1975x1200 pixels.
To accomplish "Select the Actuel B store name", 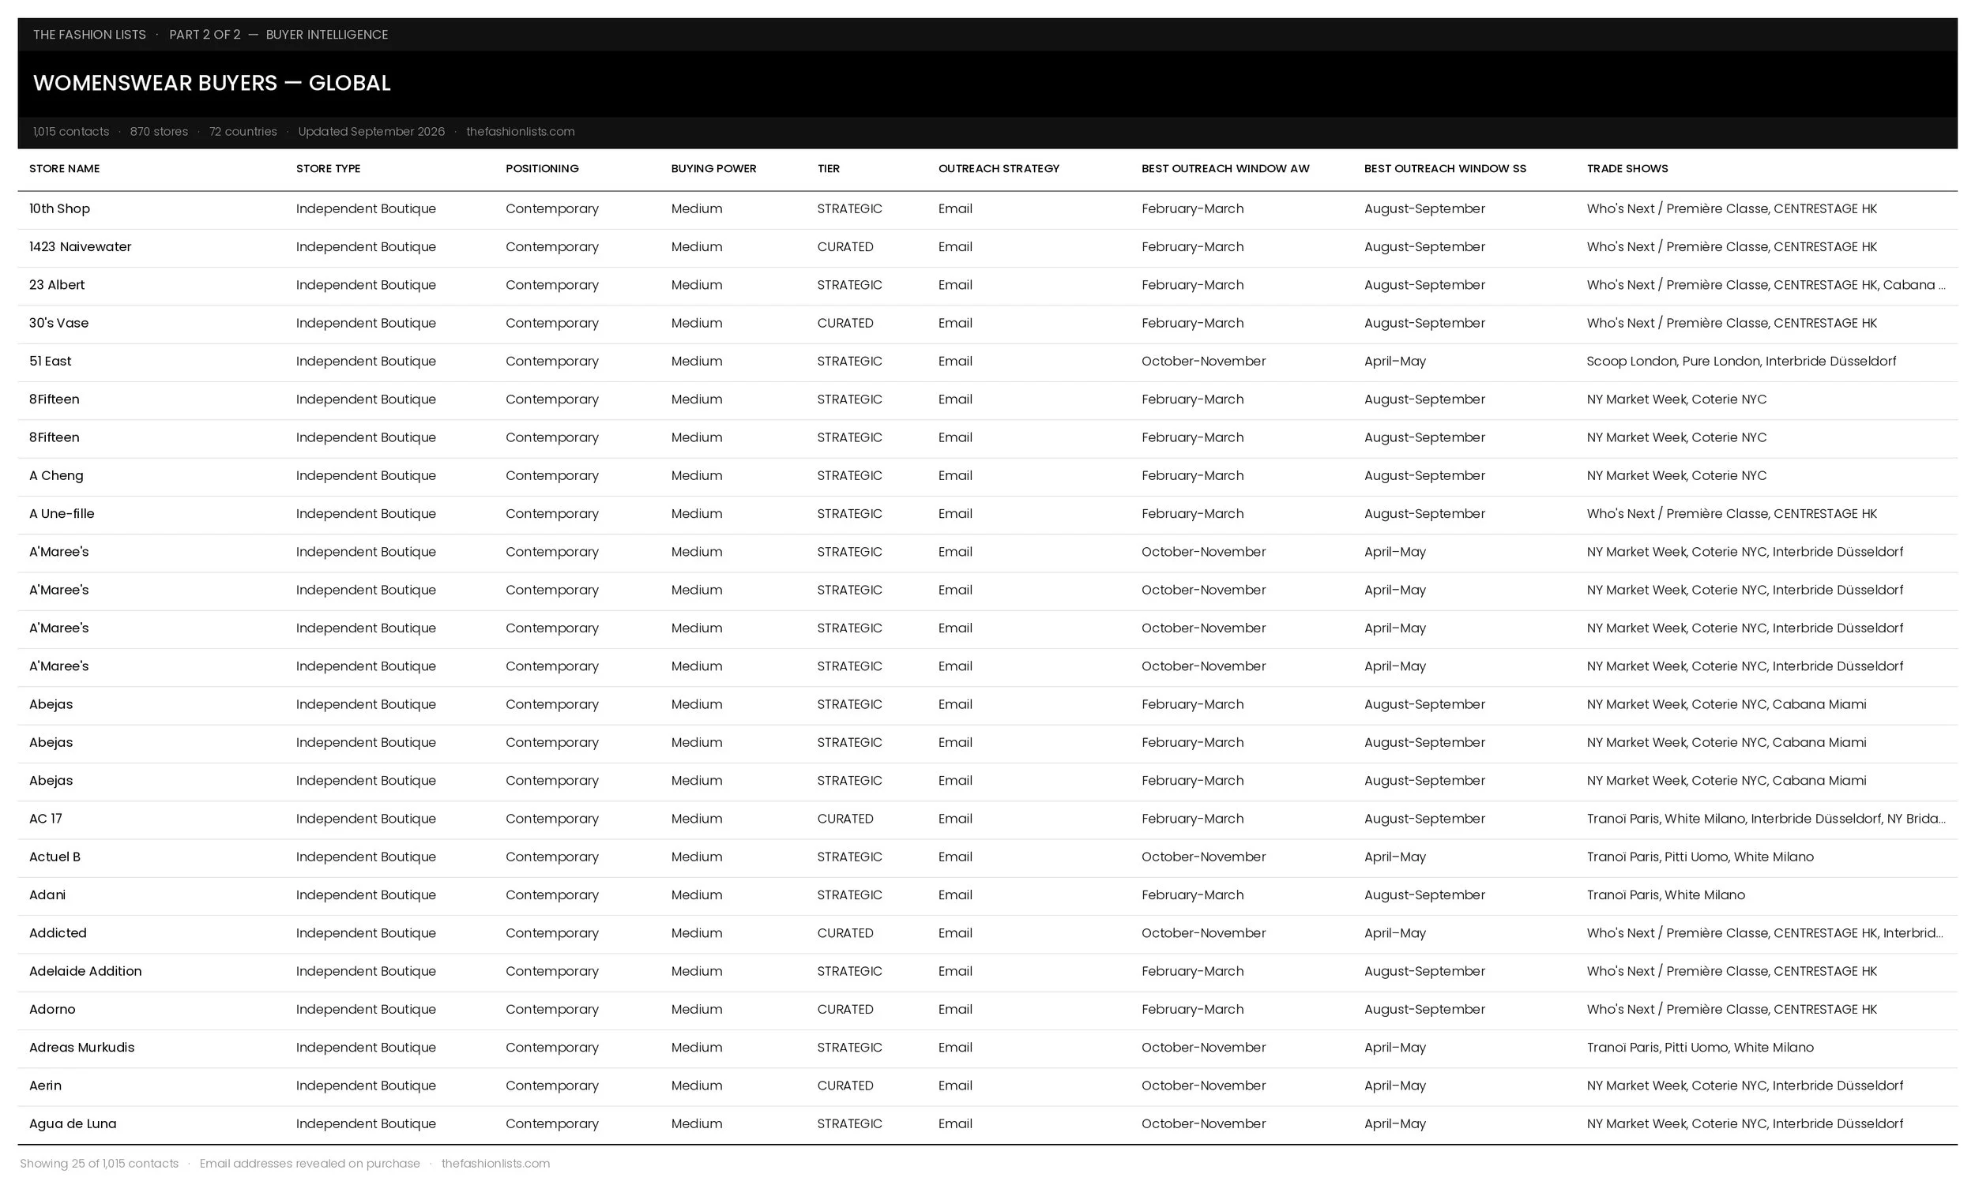I will tap(55, 857).
